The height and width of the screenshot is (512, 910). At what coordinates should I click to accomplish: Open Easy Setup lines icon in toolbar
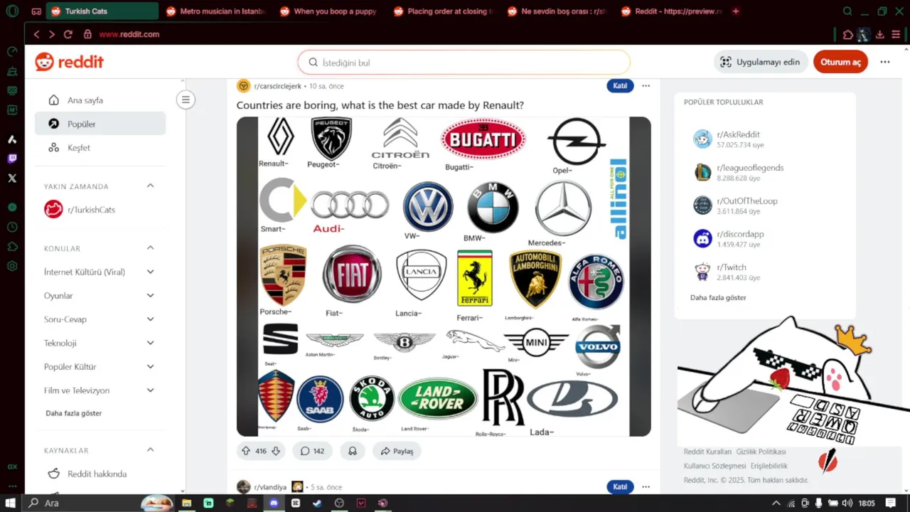click(896, 34)
